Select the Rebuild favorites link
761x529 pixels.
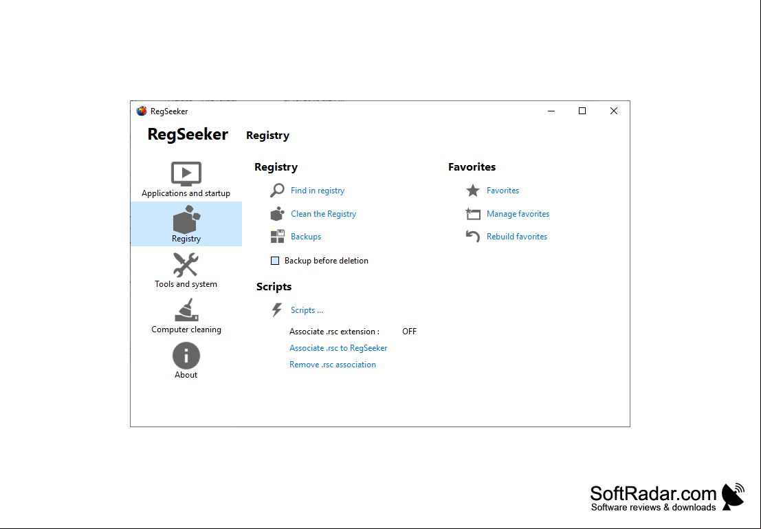pyautogui.click(x=517, y=237)
